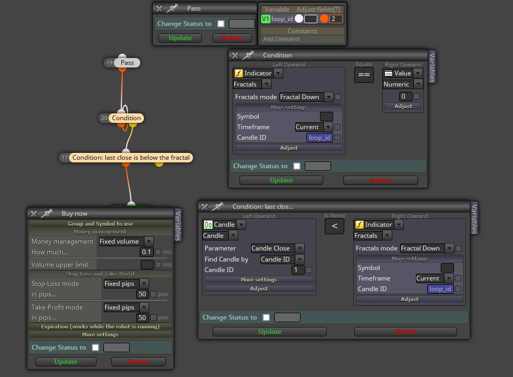
Task: Pin the Pass panel with pushpin icon
Action: point(172,8)
